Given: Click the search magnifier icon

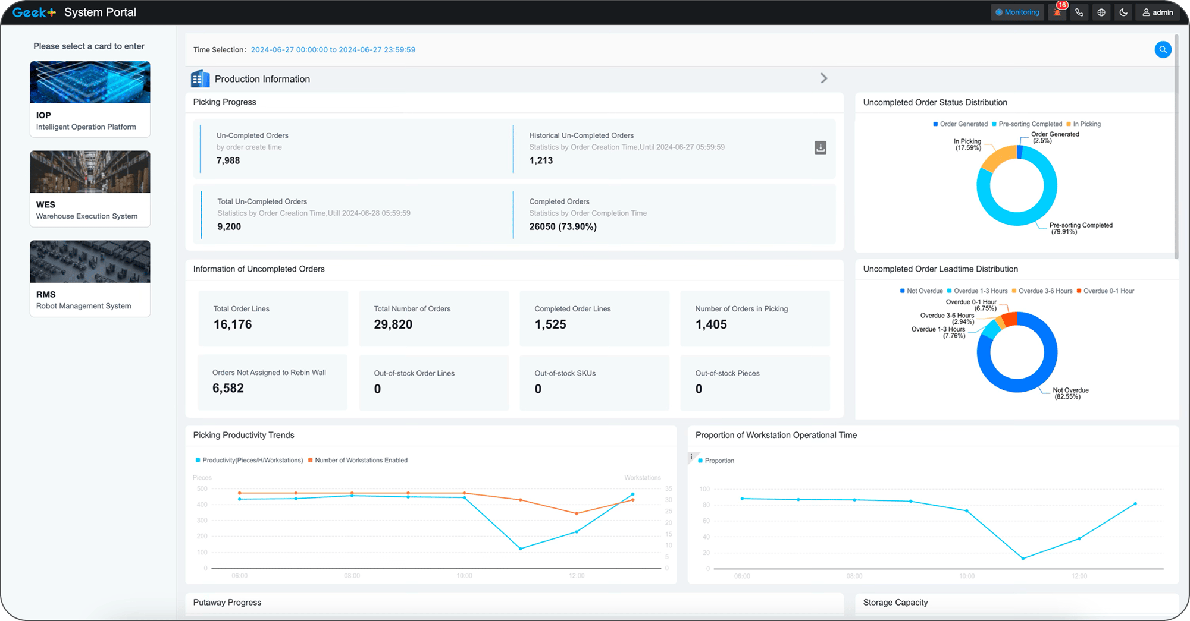Looking at the screenshot, I should point(1163,49).
